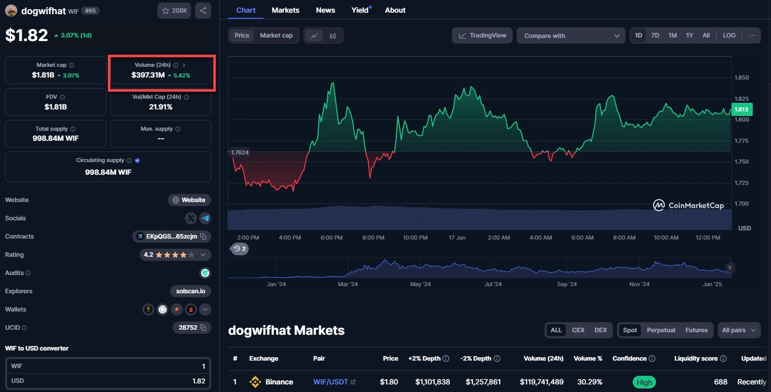Click the share icon button
Viewport: 771px width, 392px height.
coord(203,11)
